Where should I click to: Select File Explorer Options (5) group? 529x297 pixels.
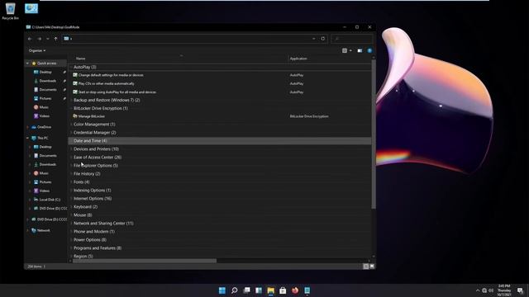[96, 166]
